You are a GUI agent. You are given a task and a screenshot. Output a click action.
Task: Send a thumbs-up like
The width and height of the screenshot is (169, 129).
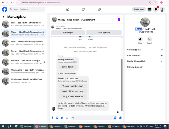point(120,118)
